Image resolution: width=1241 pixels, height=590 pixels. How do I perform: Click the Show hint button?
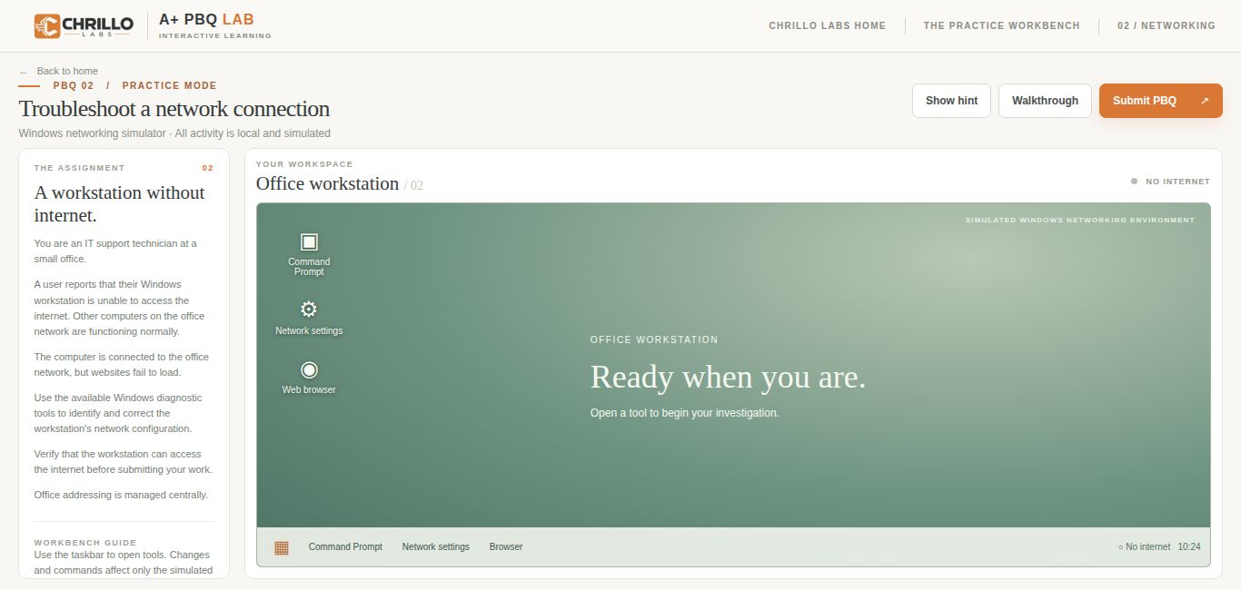(x=951, y=101)
